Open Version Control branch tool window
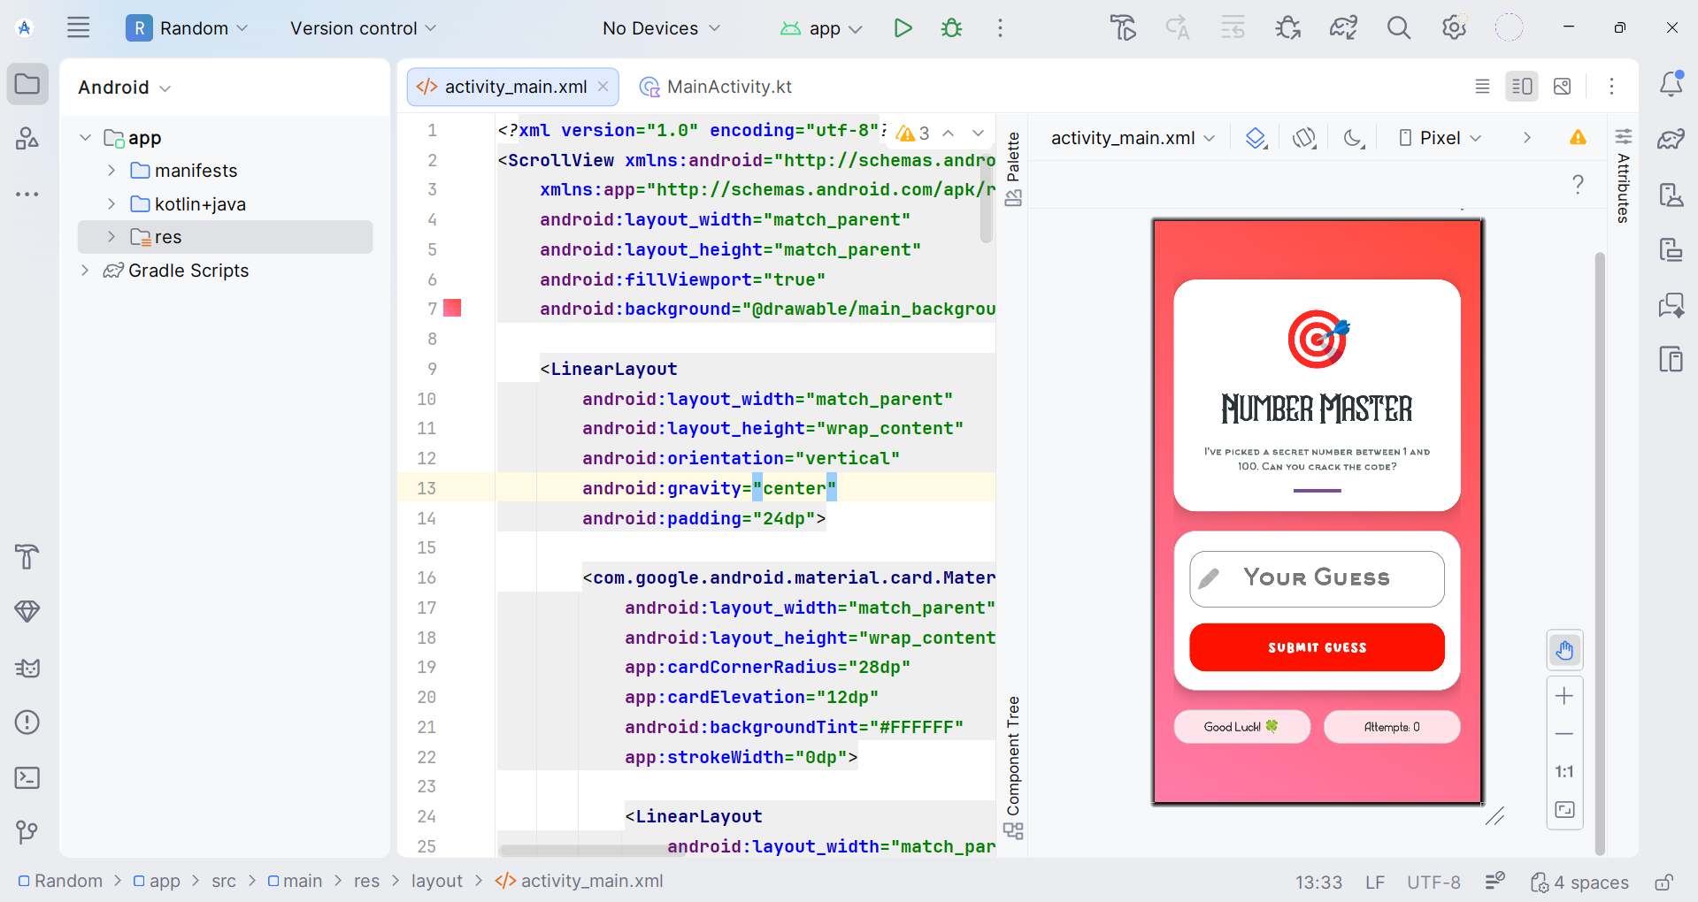This screenshot has height=902, width=1698. [27, 832]
